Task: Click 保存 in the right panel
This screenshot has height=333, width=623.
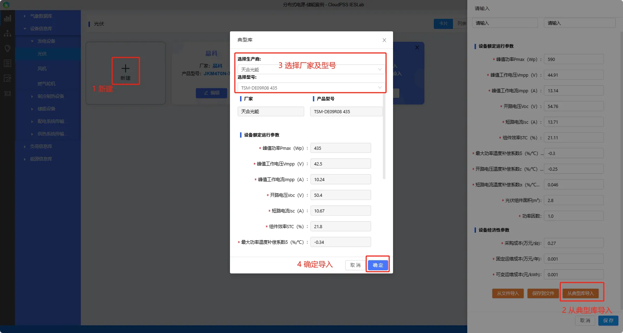Action: pos(608,320)
